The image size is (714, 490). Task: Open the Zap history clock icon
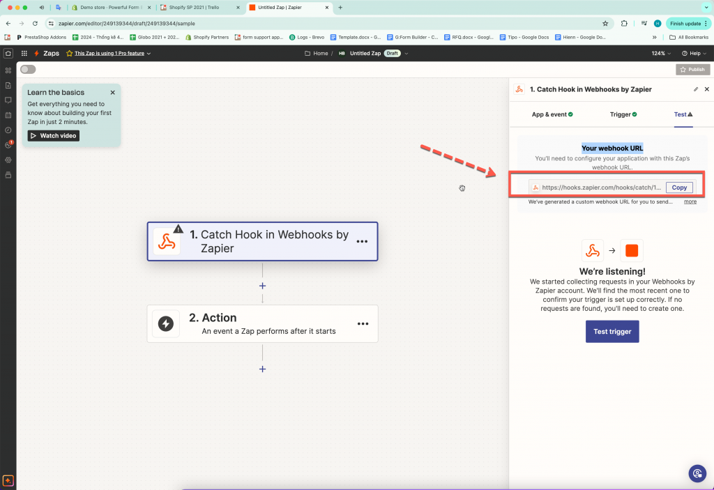click(x=8, y=130)
